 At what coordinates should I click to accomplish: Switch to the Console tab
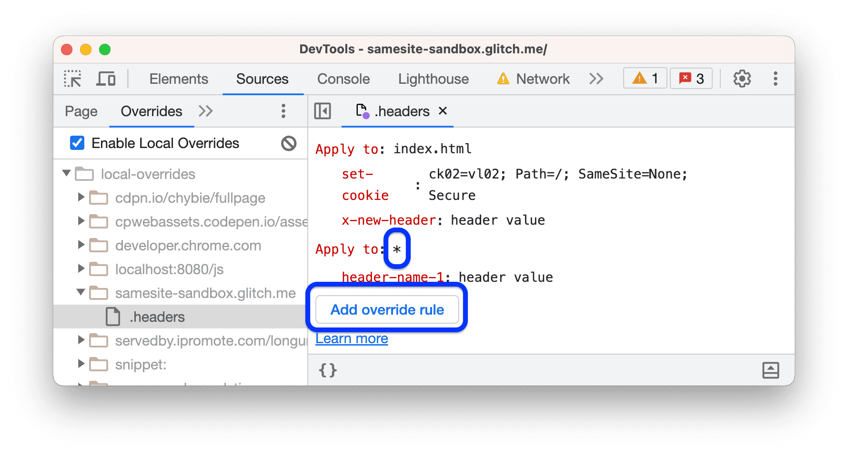point(343,79)
